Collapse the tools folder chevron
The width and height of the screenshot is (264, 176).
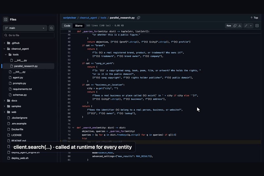point(6,54)
